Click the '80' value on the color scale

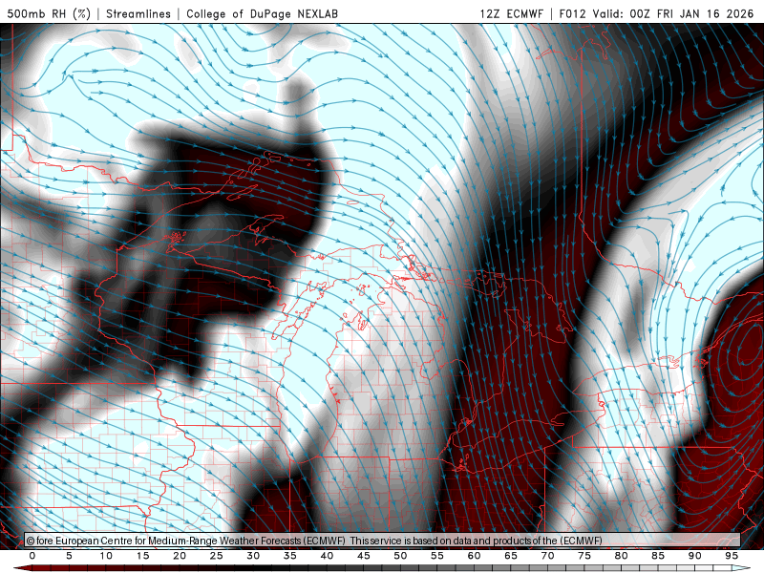click(x=621, y=556)
